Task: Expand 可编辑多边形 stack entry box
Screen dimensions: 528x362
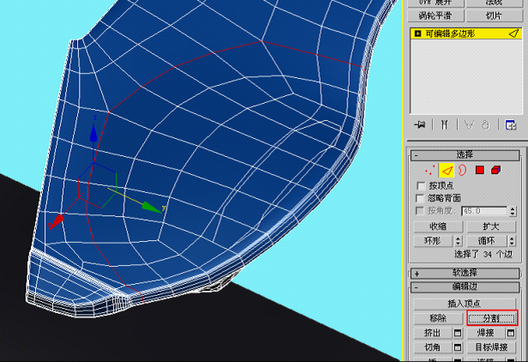Action: point(418,33)
